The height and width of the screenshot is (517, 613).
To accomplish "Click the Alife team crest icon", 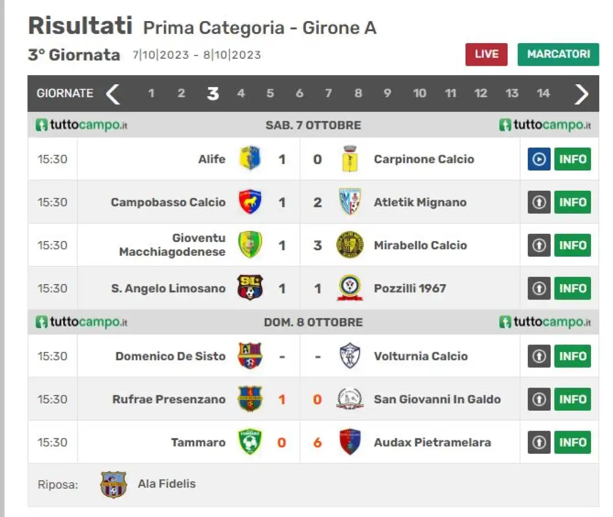I will click(250, 159).
